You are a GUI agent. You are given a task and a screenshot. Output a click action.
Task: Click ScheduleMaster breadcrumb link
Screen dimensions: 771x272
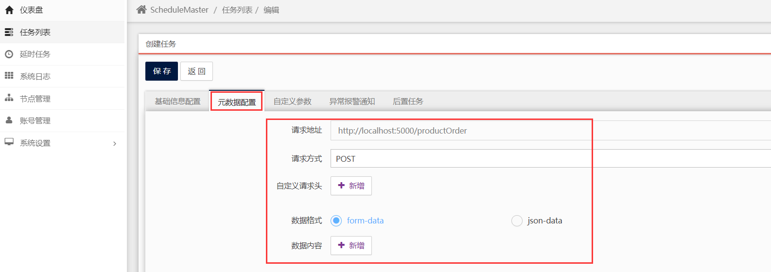click(x=179, y=10)
